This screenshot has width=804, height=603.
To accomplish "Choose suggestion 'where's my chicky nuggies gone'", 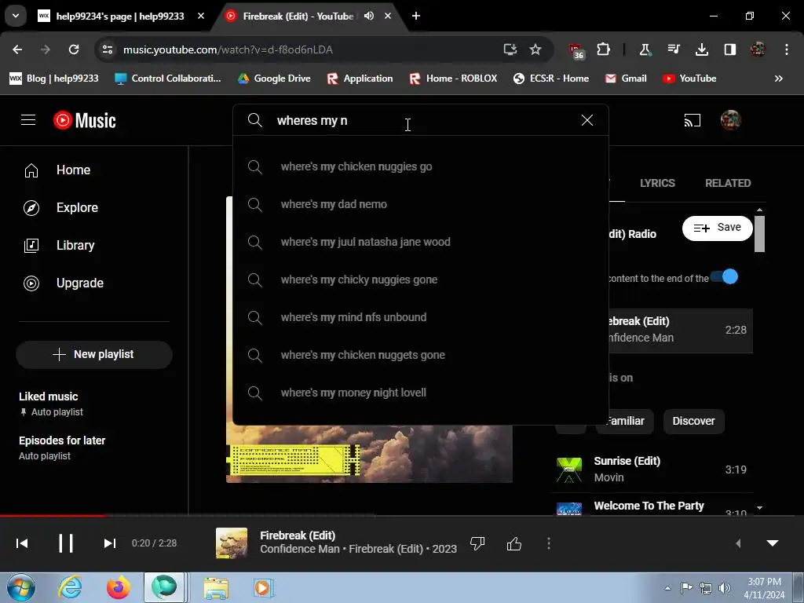I will pos(421,280).
